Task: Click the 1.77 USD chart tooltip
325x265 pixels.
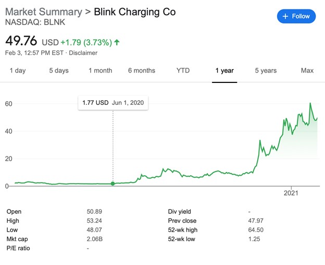Action: click(113, 103)
